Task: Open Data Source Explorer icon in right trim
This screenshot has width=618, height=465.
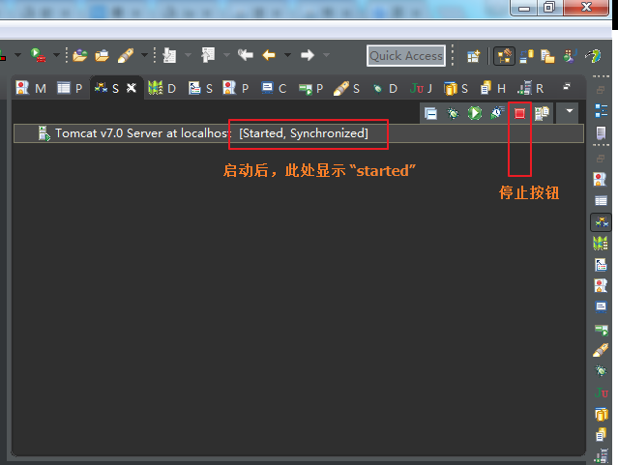Action: click(601, 244)
